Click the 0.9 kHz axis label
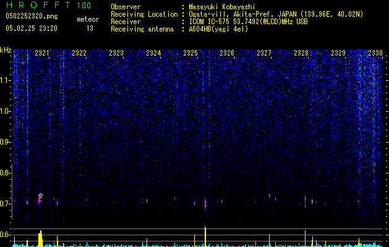The height and width of the screenshot is (247, 389). click(5, 142)
